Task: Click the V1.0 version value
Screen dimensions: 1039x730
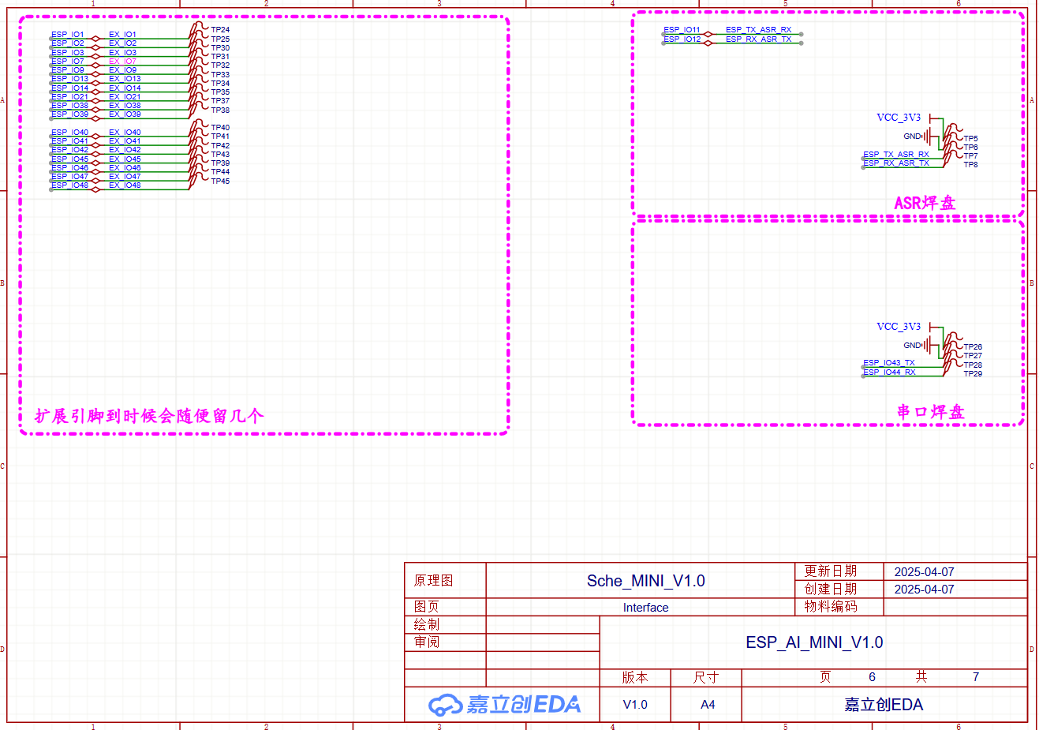Action: 635,705
